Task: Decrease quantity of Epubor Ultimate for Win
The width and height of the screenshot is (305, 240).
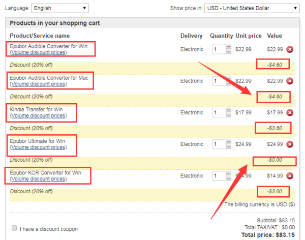Action: 229,147
